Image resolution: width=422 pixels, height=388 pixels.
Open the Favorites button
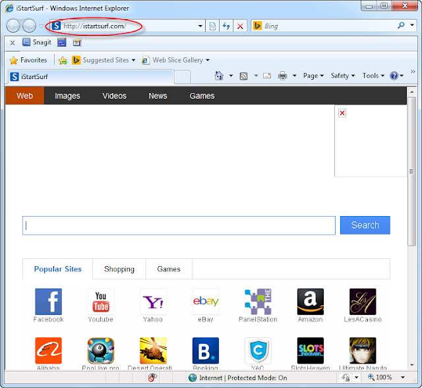(x=28, y=60)
